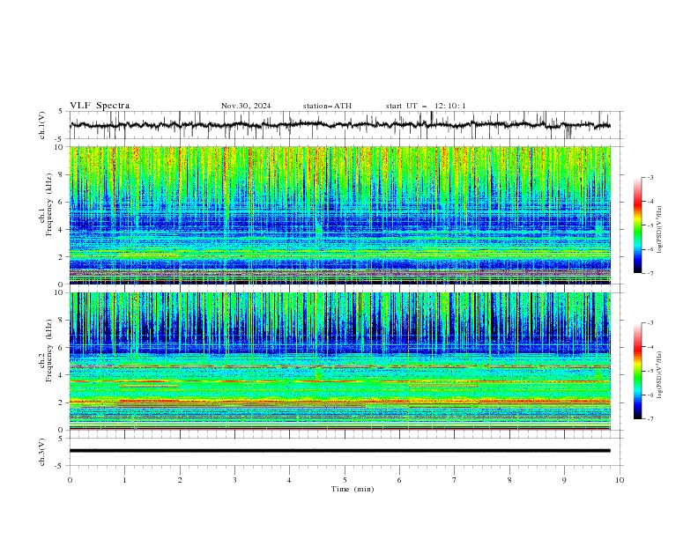Click the 'station=ATH' label
The width and height of the screenshot is (698, 539).
[327, 106]
